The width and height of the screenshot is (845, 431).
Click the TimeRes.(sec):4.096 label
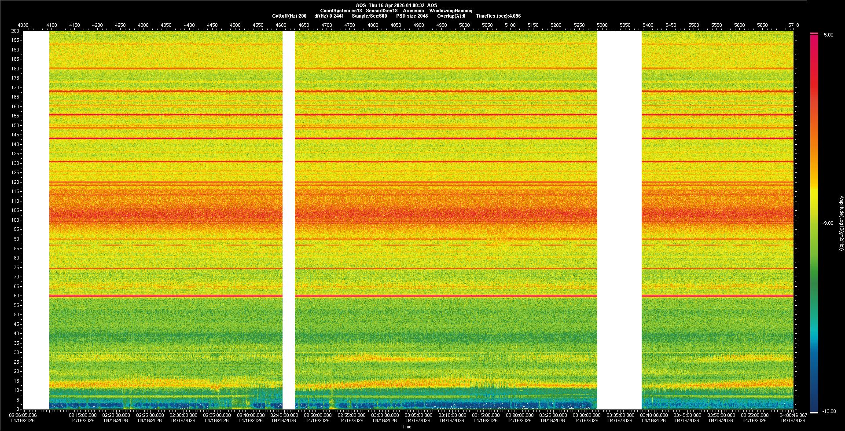(498, 16)
